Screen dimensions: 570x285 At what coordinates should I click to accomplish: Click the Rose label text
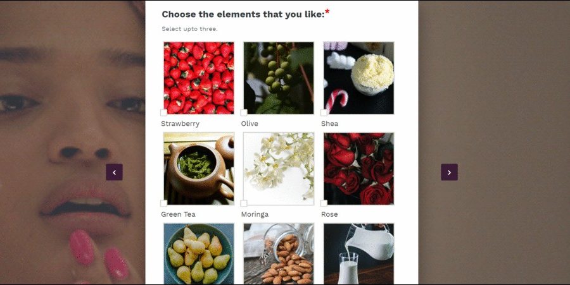click(x=329, y=214)
